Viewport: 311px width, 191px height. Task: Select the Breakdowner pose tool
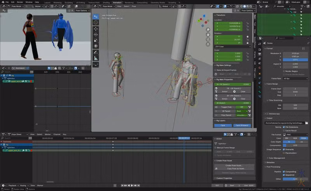96,65
